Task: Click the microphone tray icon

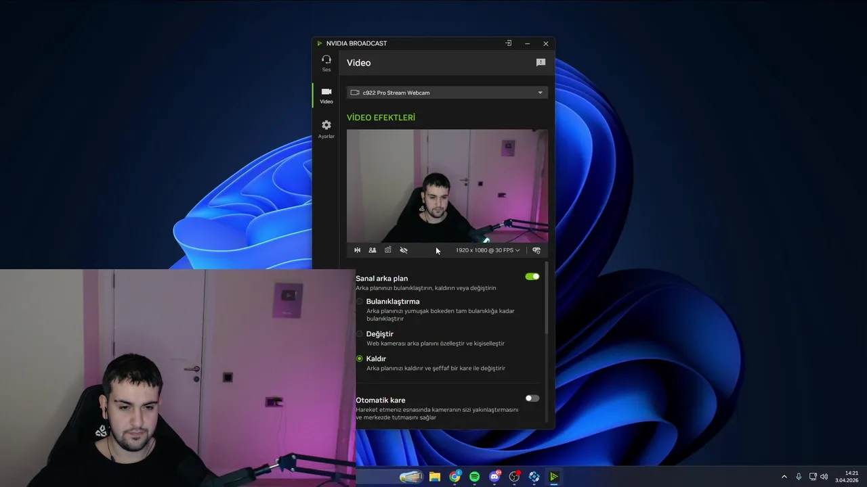Action: tap(799, 477)
